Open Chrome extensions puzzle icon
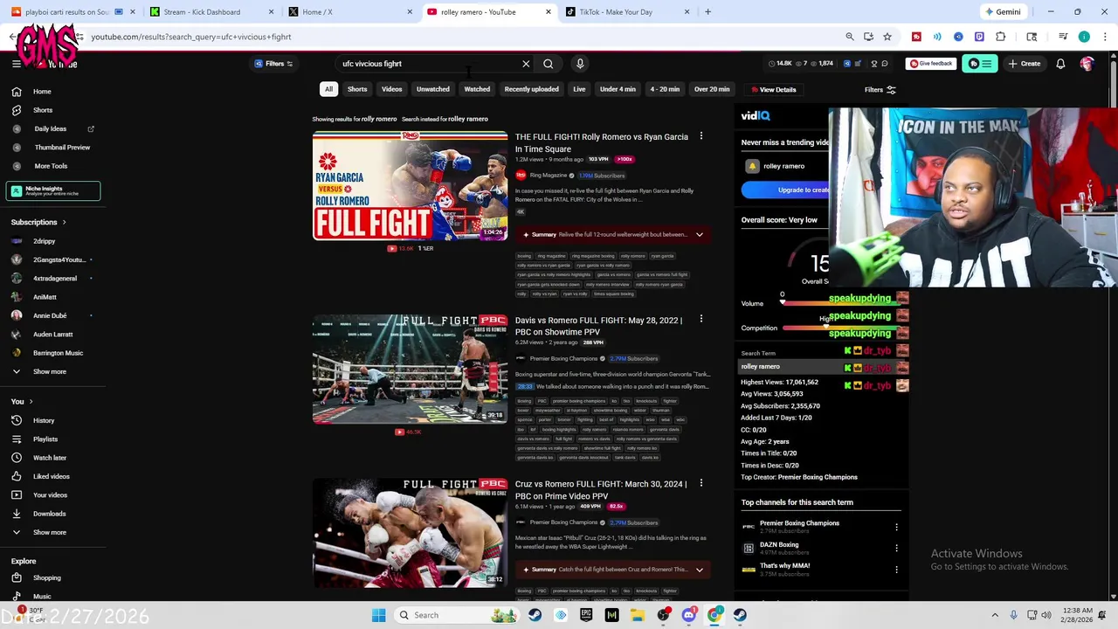The width and height of the screenshot is (1118, 629). (1001, 37)
